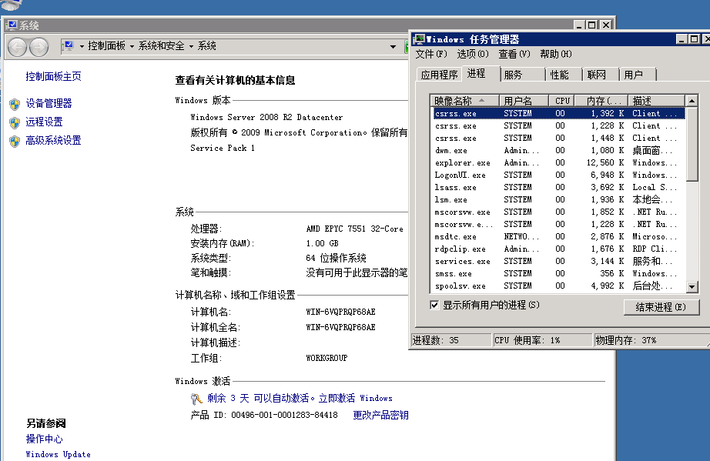Click the key icon in Windows 激活 section
This screenshot has height=461, width=710.
pyautogui.click(x=197, y=399)
